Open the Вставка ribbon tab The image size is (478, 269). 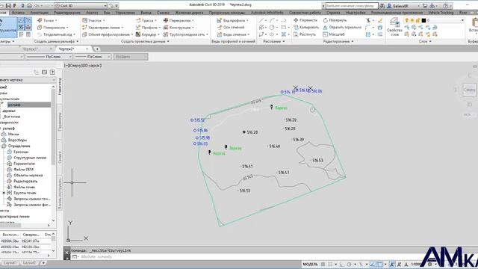click(x=18, y=13)
